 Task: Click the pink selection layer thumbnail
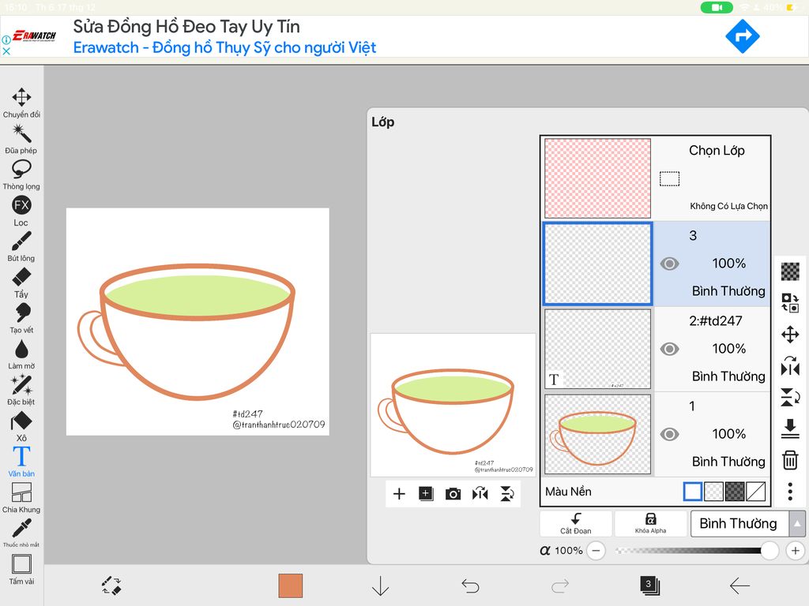[x=597, y=178]
